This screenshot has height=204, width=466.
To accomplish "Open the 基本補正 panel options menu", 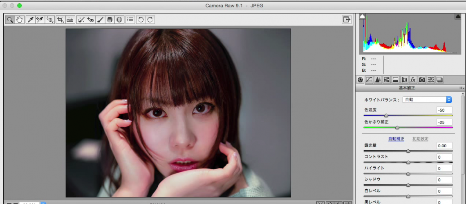I will (x=462, y=88).
